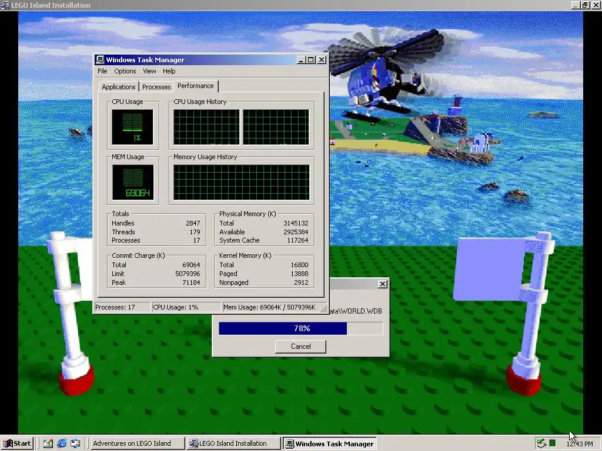Screen dimensions: 602x451
Task: Click Commit Charge Total value 69064
Action: [x=191, y=265]
